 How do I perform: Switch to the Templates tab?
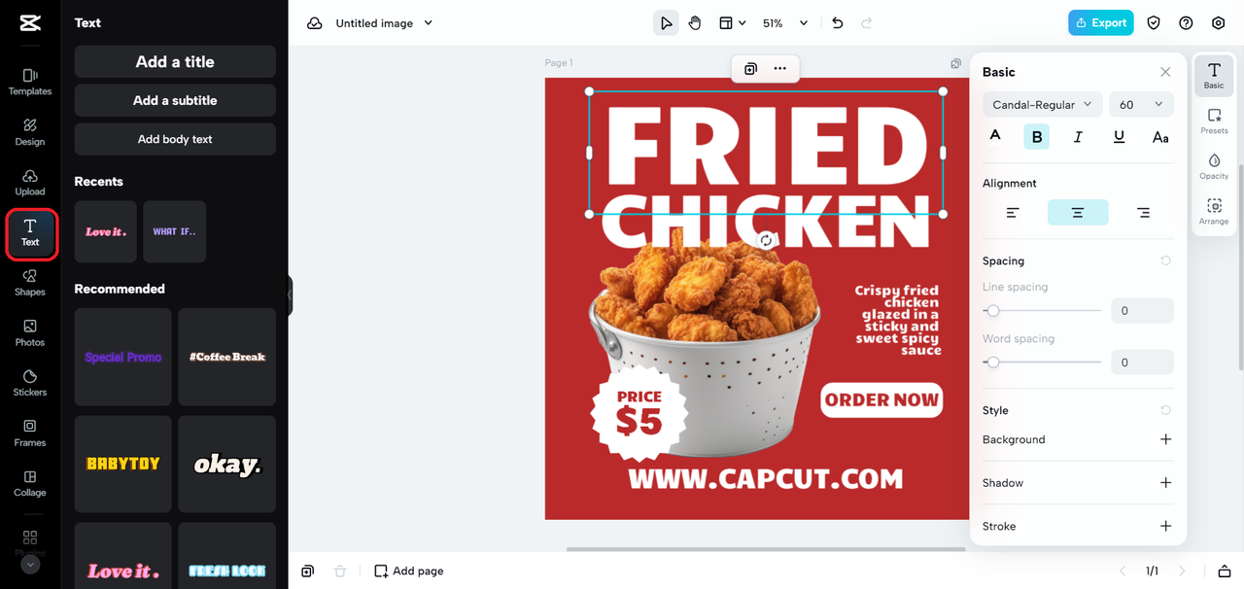(x=30, y=82)
